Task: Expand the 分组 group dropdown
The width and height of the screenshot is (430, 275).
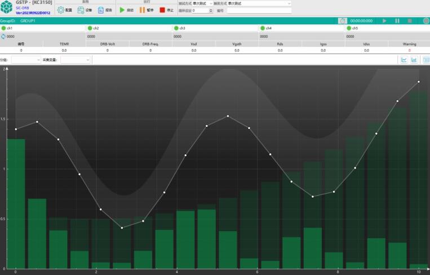Action: point(26,60)
